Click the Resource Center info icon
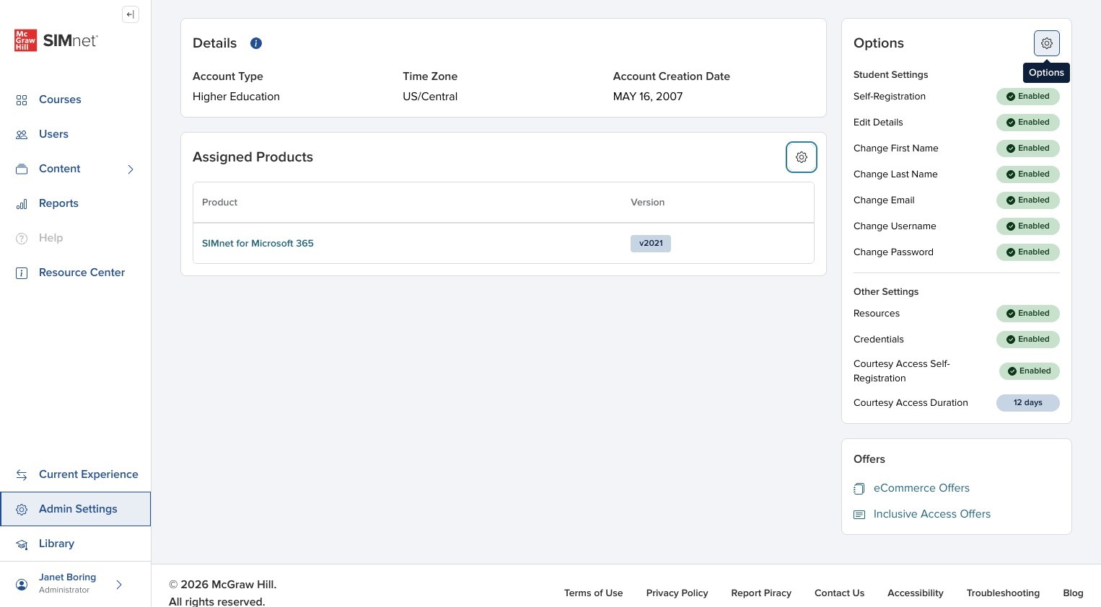 (x=22, y=273)
